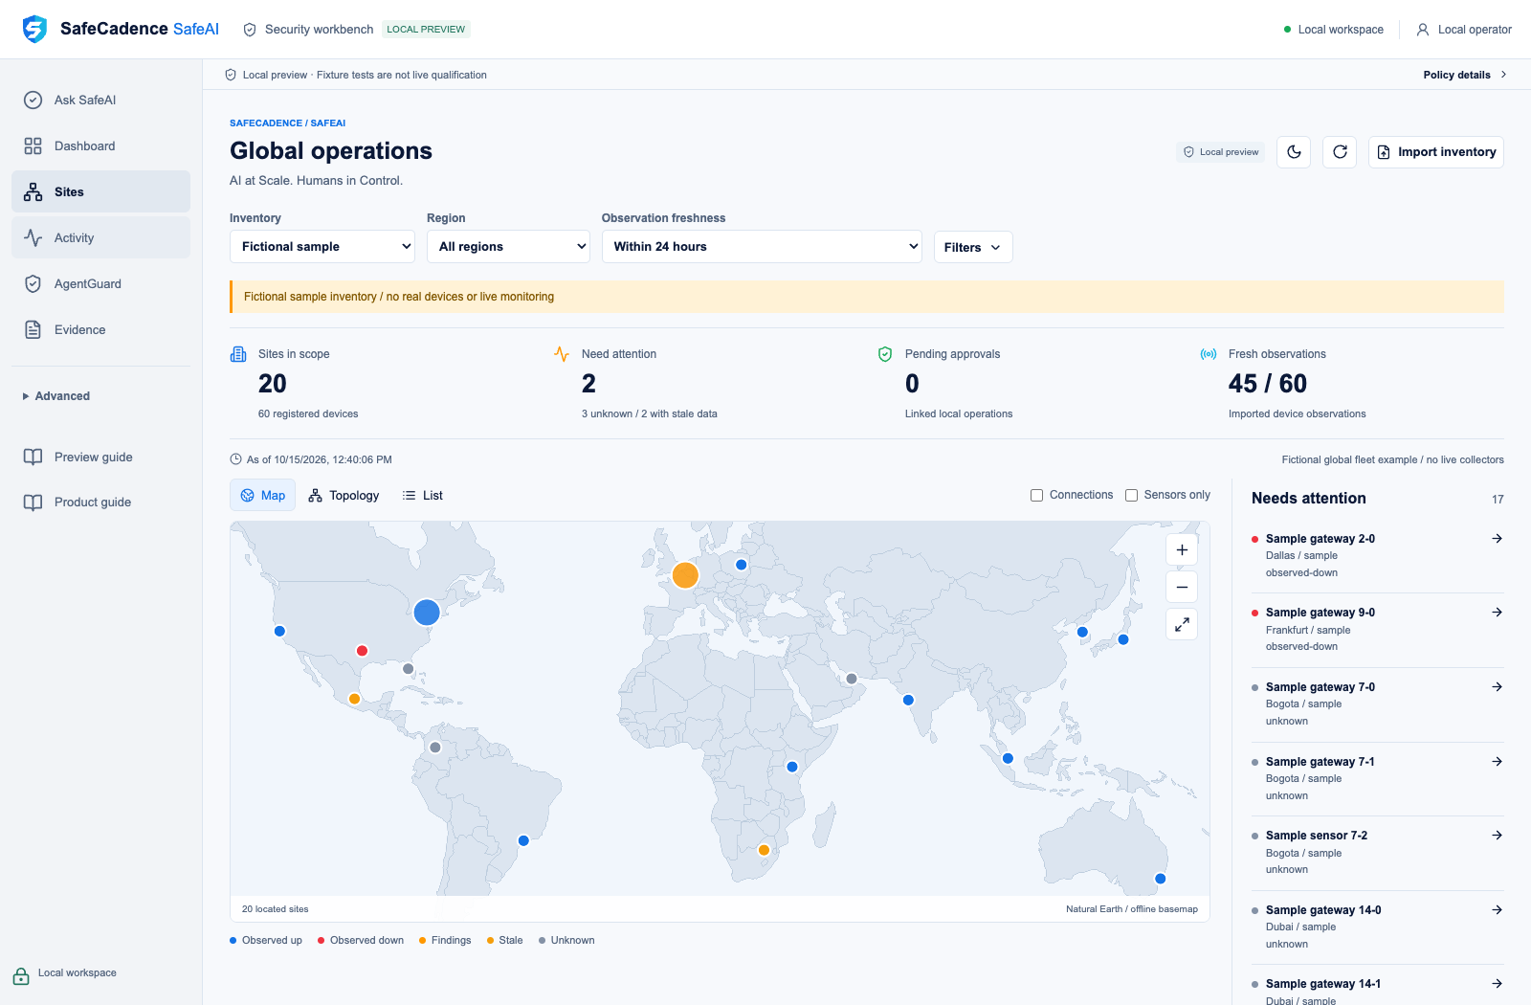This screenshot has height=1005, width=1531.
Task: Click the Local preview badge button
Action: click(x=1221, y=152)
